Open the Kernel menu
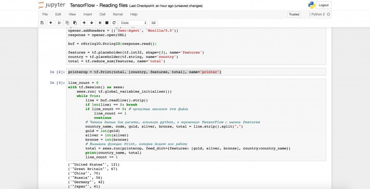370x189 pixels. pos(118,14)
